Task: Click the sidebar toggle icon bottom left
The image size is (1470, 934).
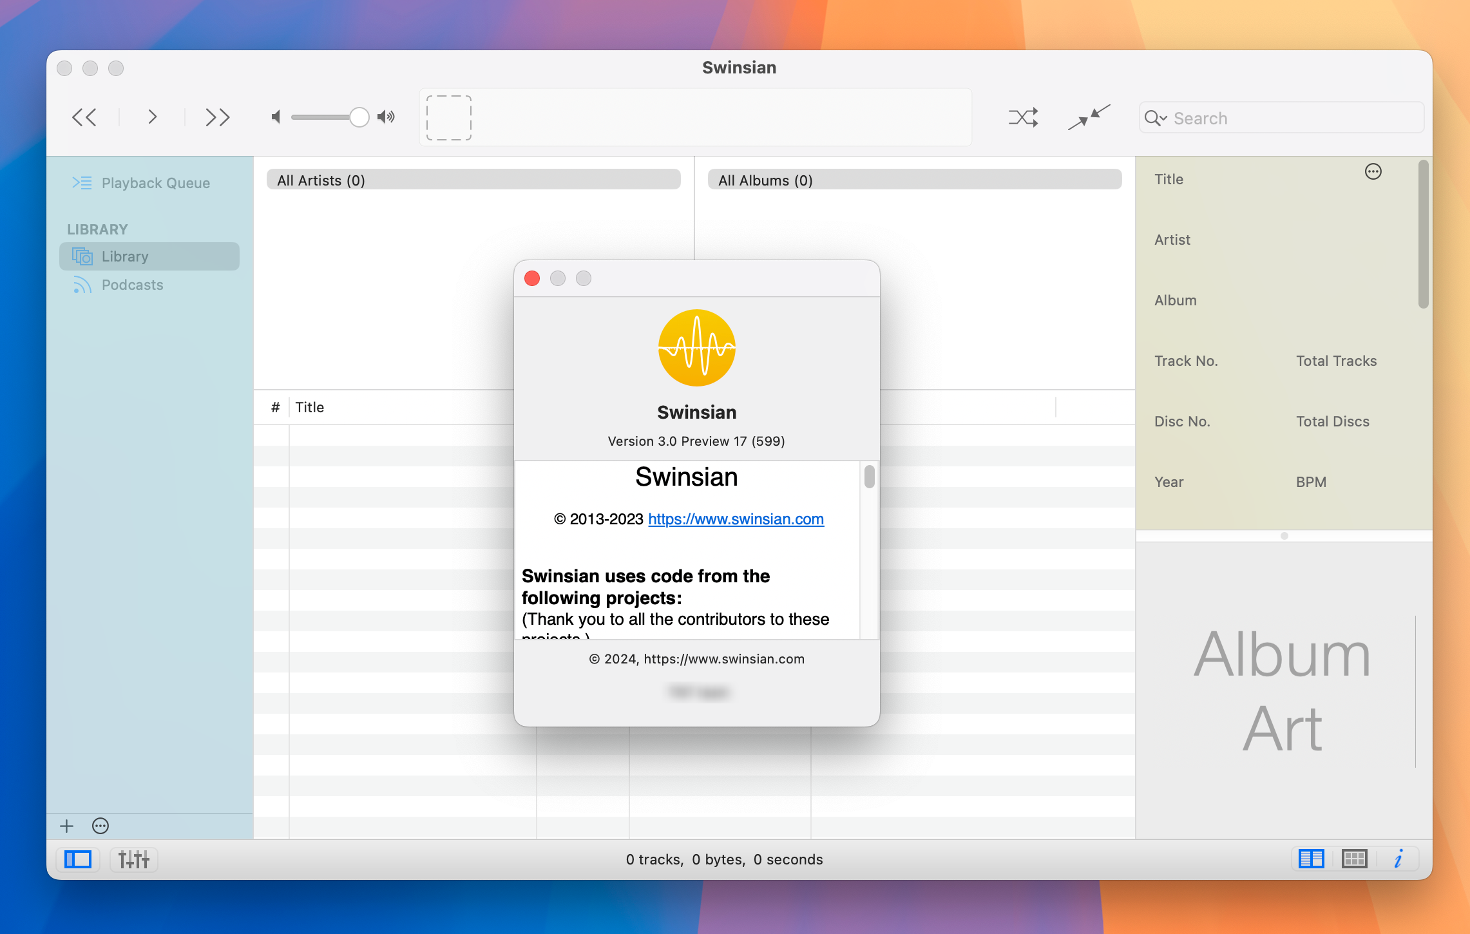Action: point(79,859)
